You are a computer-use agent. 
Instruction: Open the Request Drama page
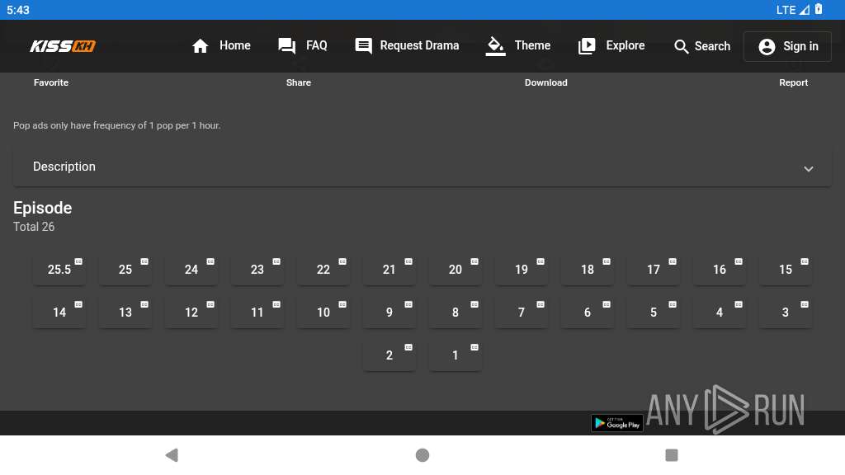407,46
